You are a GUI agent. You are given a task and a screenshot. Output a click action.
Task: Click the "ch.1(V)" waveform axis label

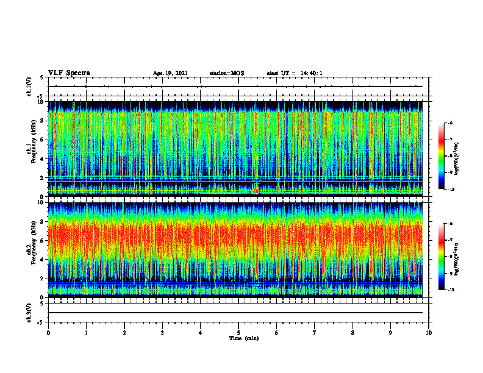tap(29, 87)
